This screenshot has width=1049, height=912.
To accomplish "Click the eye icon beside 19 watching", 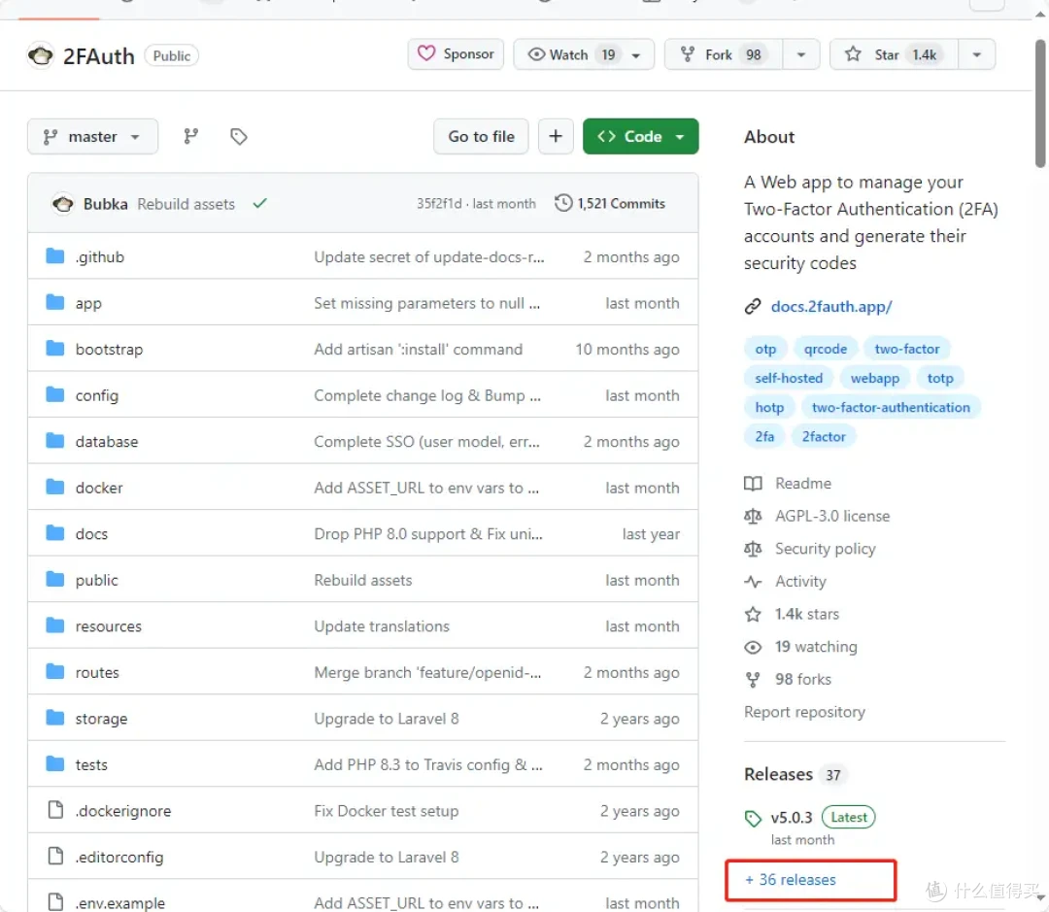I will click(753, 647).
